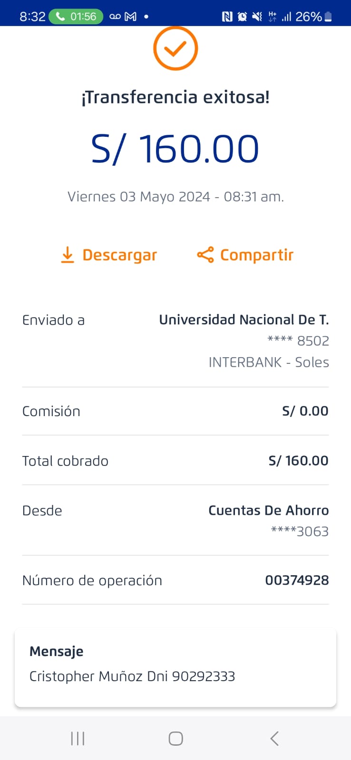Tap the date Viernes 03 Mayo 2024
351x760 pixels.
[x=175, y=197]
